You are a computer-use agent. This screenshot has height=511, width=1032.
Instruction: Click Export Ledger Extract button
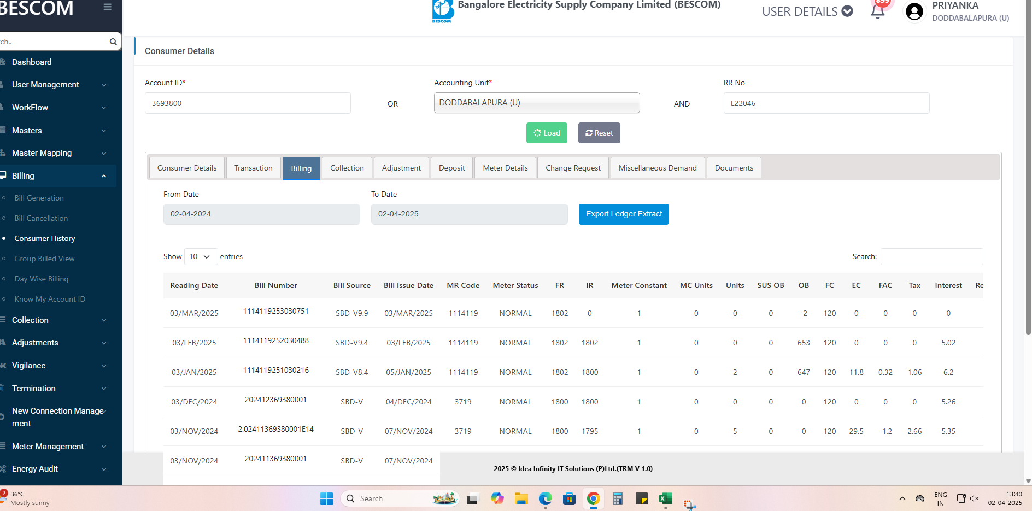(624, 214)
